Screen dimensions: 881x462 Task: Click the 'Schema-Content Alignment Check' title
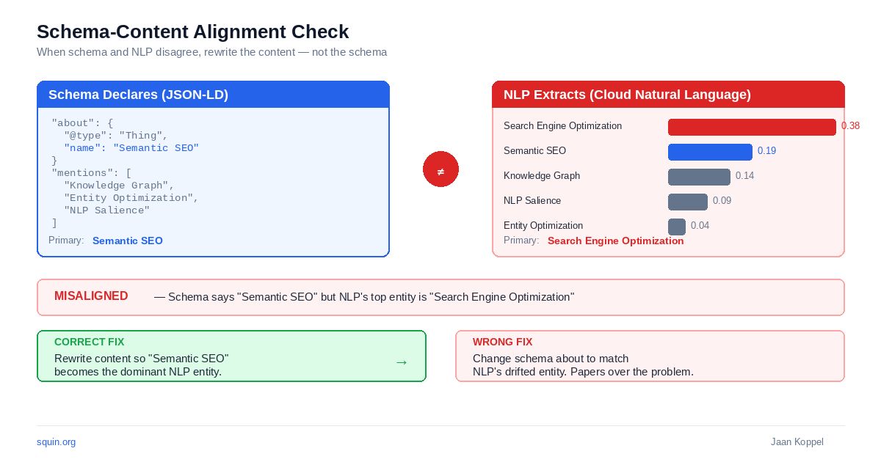(x=193, y=32)
